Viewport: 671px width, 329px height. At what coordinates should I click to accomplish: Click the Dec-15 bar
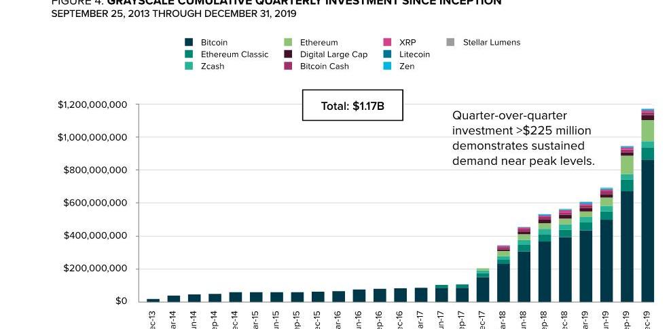point(318,297)
